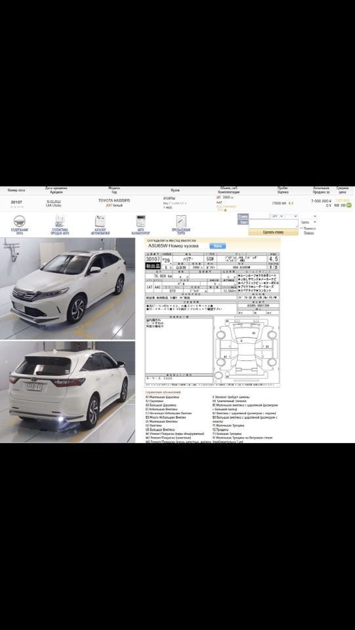Click the 2 000 000 ¥ starting price
This screenshot has width=355, height=630.
tap(321, 201)
